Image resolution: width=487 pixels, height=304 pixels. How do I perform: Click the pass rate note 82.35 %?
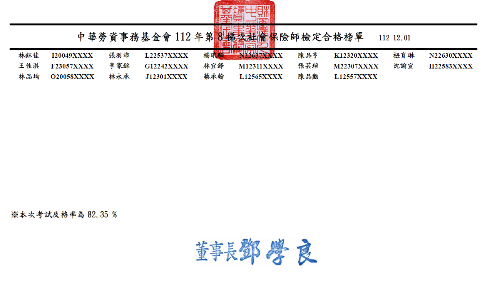(x=64, y=215)
